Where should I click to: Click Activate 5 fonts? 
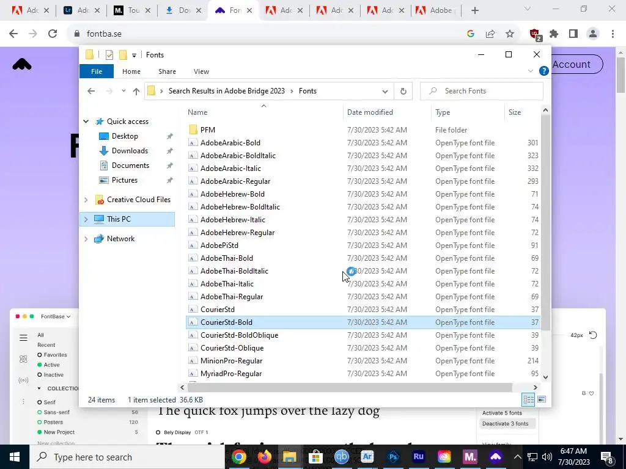502,413
